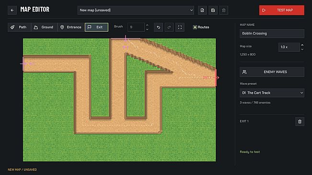
Task: Open the New map (unsaved) map selector
Action: [136, 10]
